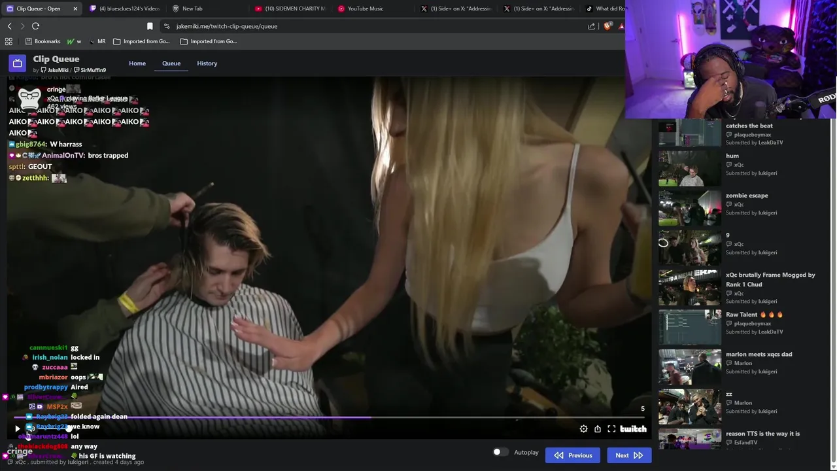
Task: Open the JakeMiki author link
Action: coord(54,70)
